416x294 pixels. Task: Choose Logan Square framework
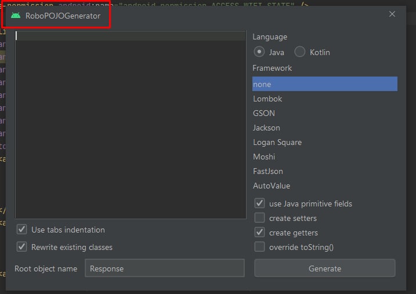pos(325,142)
